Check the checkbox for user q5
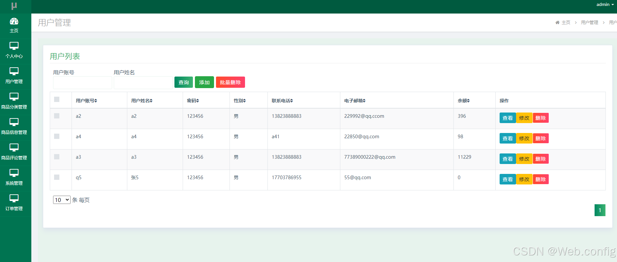The height and width of the screenshot is (262, 617). tap(57, 177)
